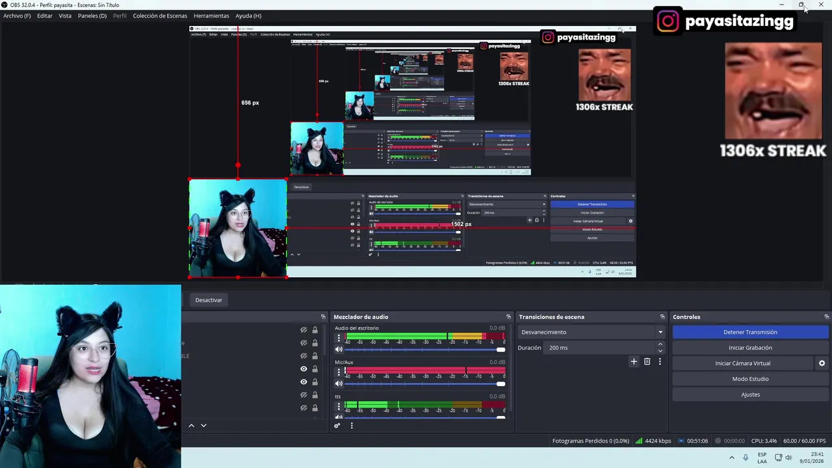Image resolution: width=832 pixels, height=468 pixels.
Task: Open the Desvanecimiento transition dropdown
Action: [x=591, y=332]
